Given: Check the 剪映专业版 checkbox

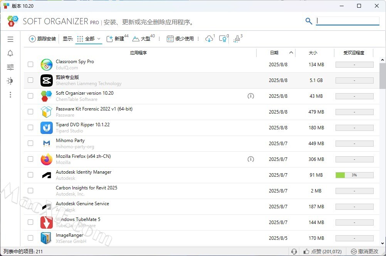Looking at the screenshot, I should click(x=30, y=80).
